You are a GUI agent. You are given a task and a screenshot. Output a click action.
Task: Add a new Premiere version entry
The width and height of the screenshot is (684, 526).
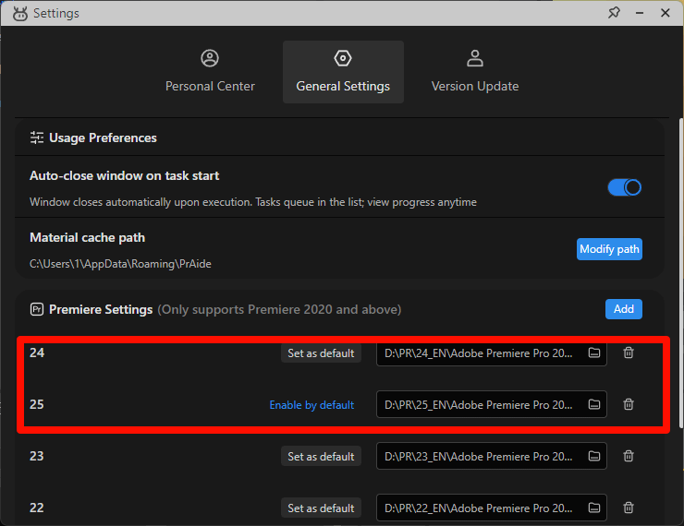tap(624, 309)
